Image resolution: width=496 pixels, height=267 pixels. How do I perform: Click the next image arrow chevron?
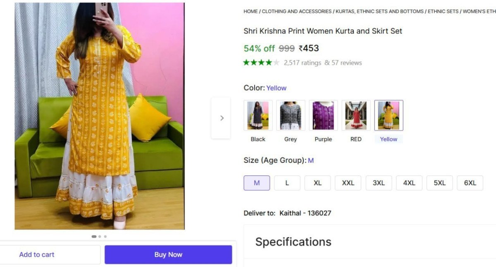pos(222,118)
